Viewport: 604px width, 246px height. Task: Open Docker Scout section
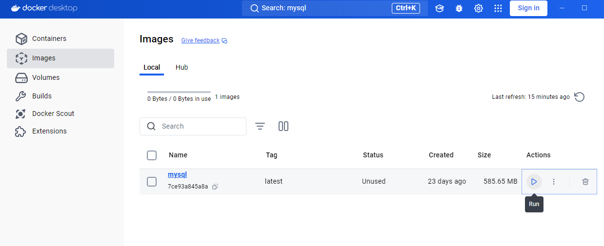(x=60, y=114)
